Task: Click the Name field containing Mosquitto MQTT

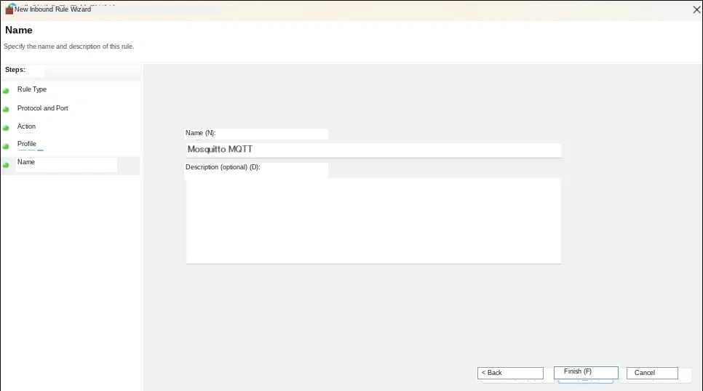Action: coord(373,150)
